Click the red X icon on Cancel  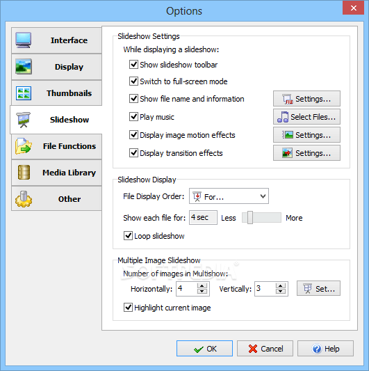click(x=253, y=349)
